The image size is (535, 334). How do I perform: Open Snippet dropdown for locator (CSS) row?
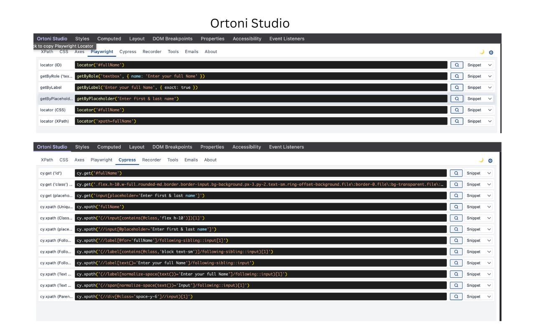point(479,110)
